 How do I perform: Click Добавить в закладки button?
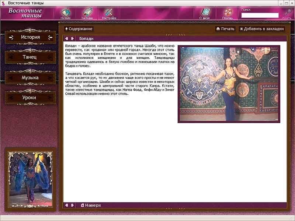click(x=261, y=29)
